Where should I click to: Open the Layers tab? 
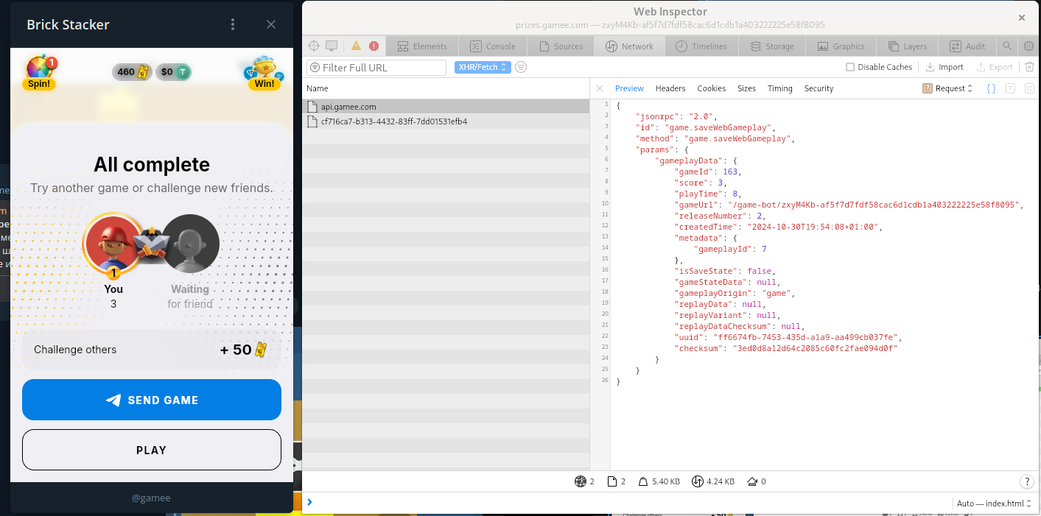tap(908, 46)
